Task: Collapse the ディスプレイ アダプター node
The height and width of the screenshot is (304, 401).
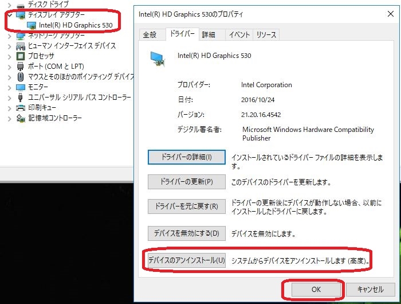Action: click(x=10, y=15)
